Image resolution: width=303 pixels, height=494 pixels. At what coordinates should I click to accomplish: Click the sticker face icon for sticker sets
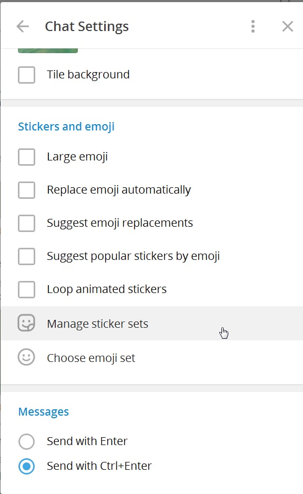26,323
